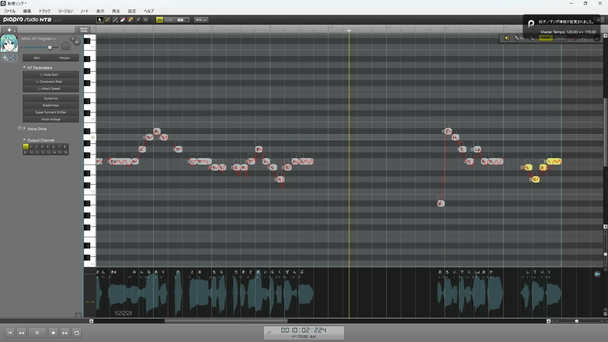Click the loop playback button
This screenshot has width=608, height=342.
click(77, 333)
